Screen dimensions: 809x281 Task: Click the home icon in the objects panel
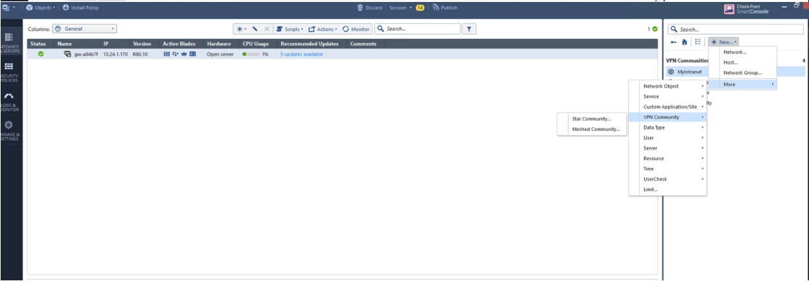click(685, 41)
